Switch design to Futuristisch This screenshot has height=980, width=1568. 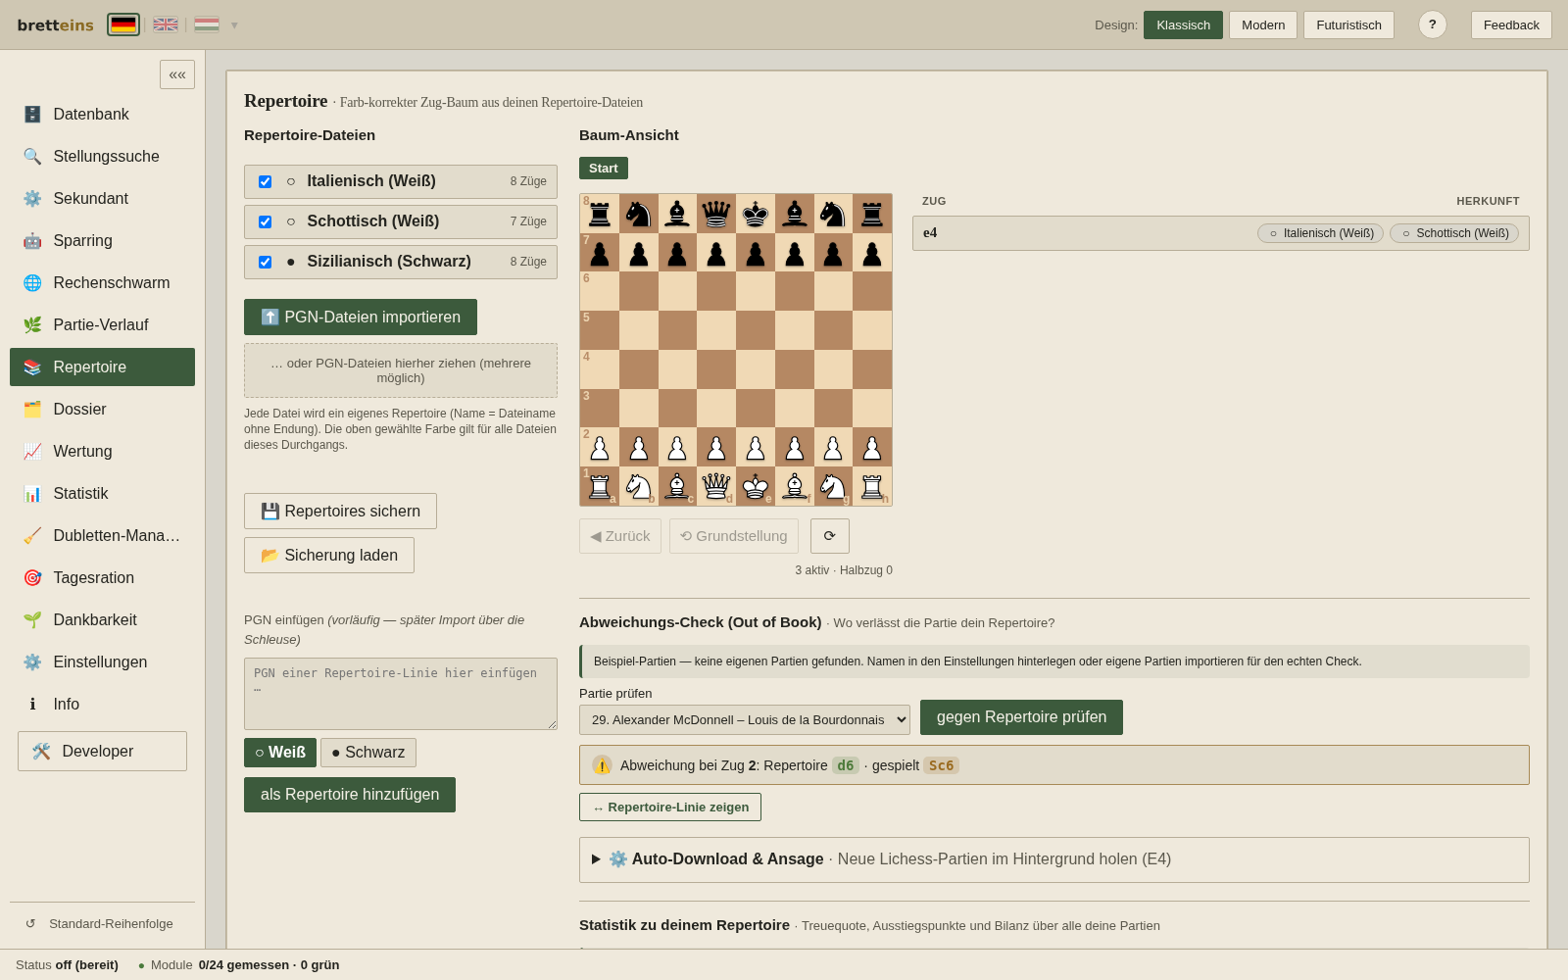click(1348, 24)
